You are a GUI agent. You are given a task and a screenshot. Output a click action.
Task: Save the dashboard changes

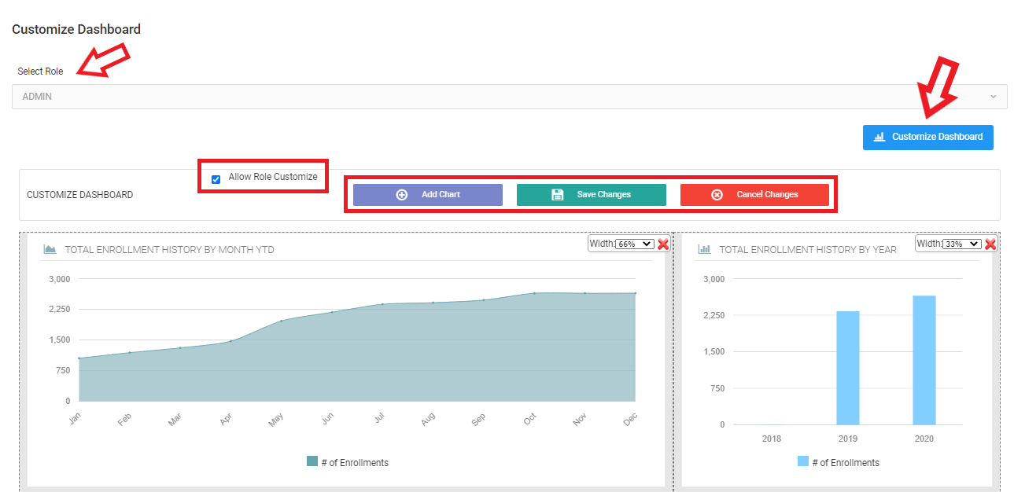(x=592, y=195)
